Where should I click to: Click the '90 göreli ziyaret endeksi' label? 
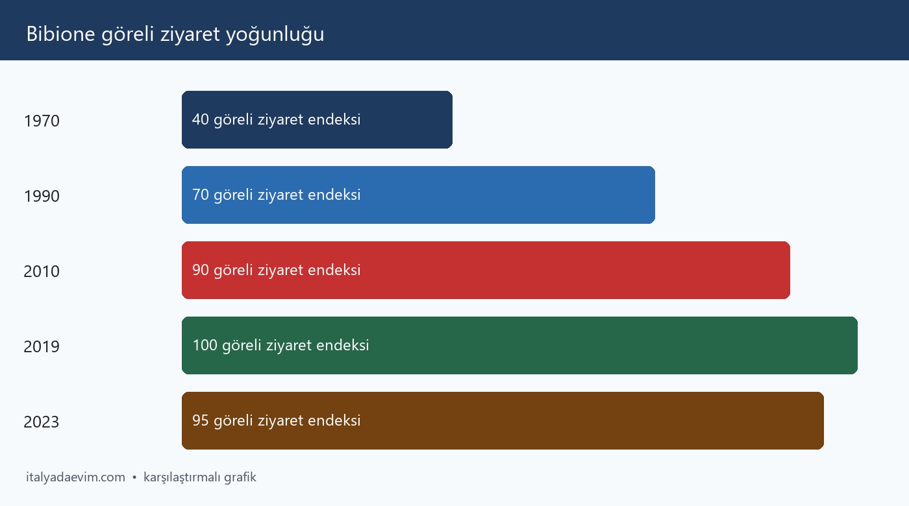[277, 271]
